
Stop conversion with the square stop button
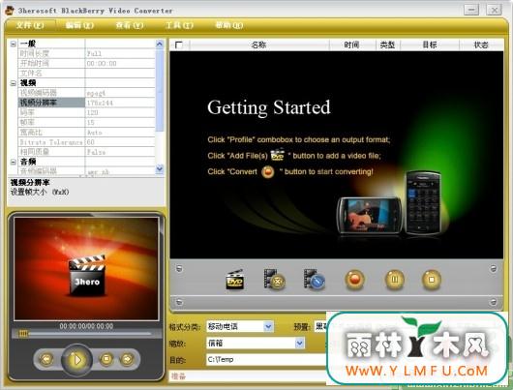pos(431,280)
